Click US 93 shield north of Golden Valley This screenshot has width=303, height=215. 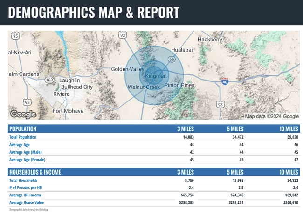tap(122, 35)
